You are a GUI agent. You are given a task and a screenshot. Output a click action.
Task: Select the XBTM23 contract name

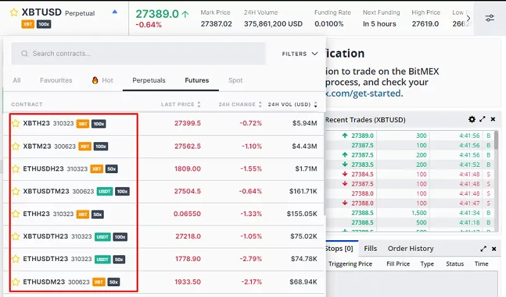pyautogui.click(x=37, y=146)
